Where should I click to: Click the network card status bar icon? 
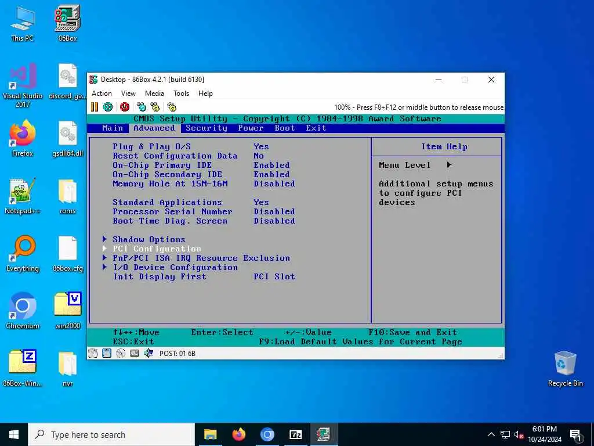pyautogui.click(x=135, y=353)
